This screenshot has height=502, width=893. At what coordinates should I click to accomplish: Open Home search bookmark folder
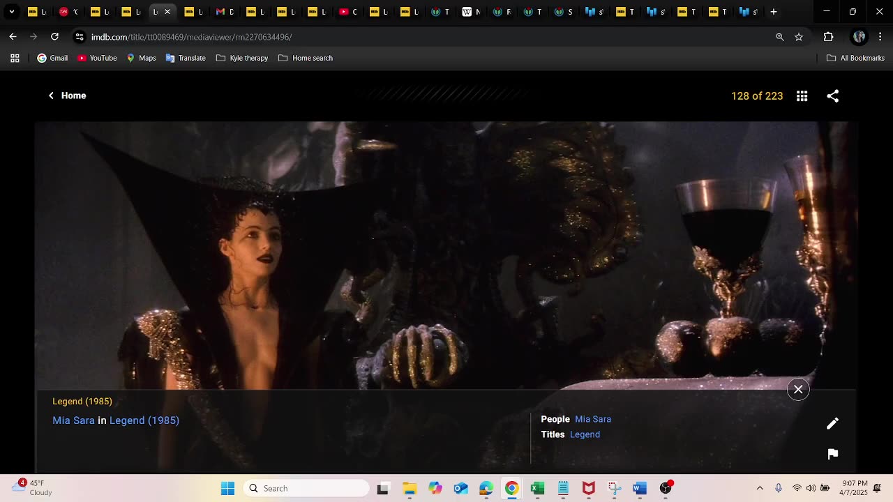pyautogui.click(x=306, y=58)
